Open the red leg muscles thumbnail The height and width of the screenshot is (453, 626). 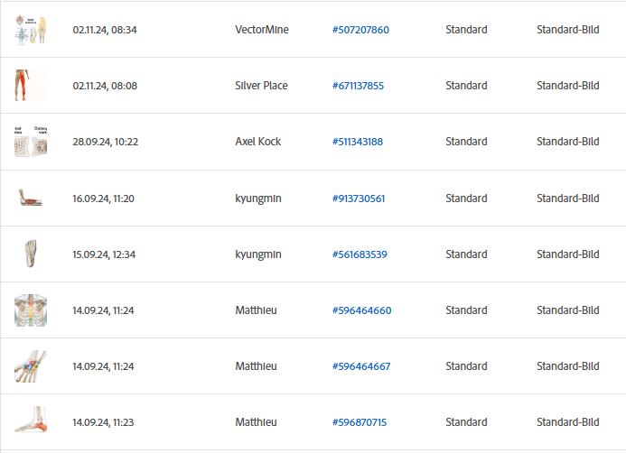point(31,86)
